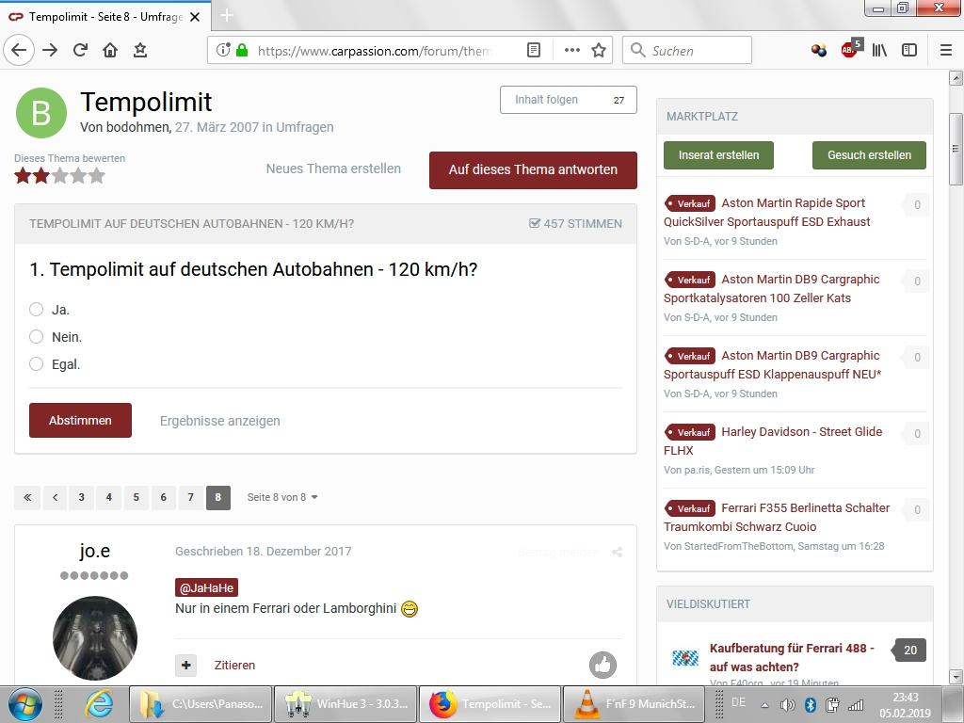The width and height of the screenshot is (964, 723).
Task: Click the Firefox reload page icon
Action: click(x=80, y=51)
